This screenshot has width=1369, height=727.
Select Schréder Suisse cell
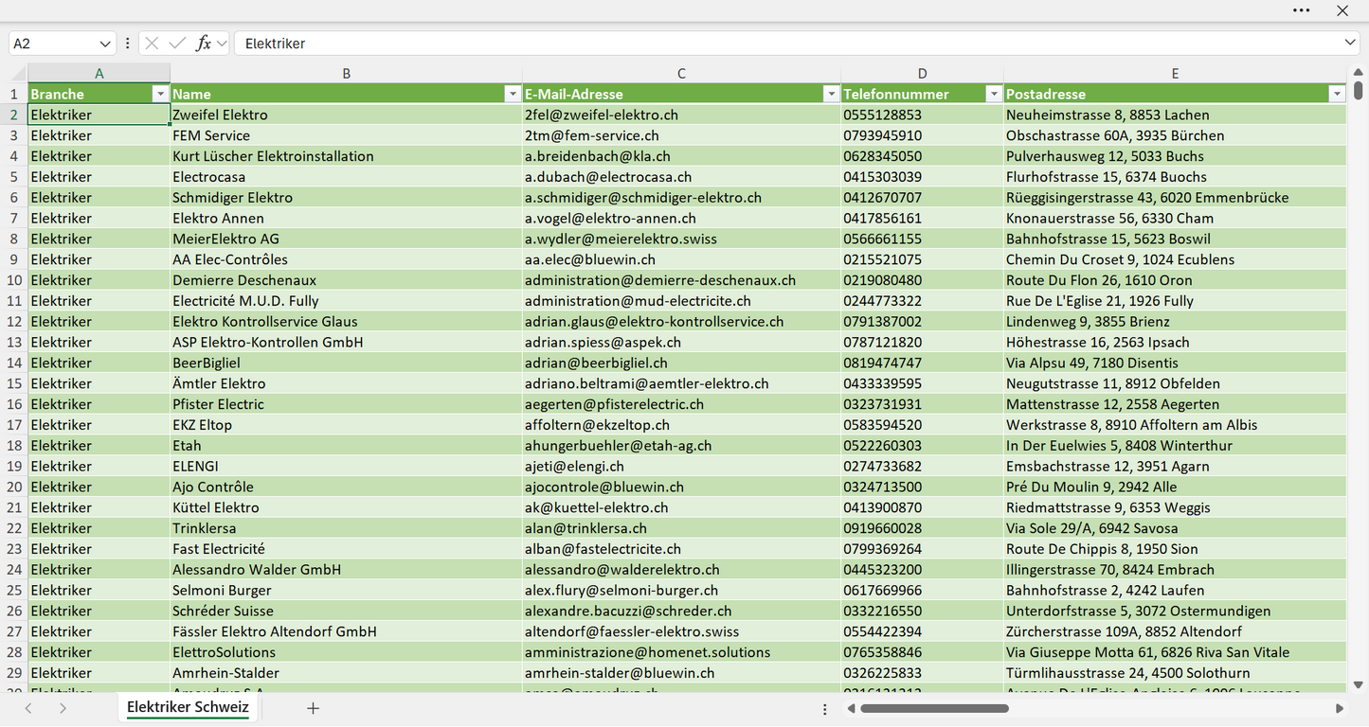[x=346, y=612]
